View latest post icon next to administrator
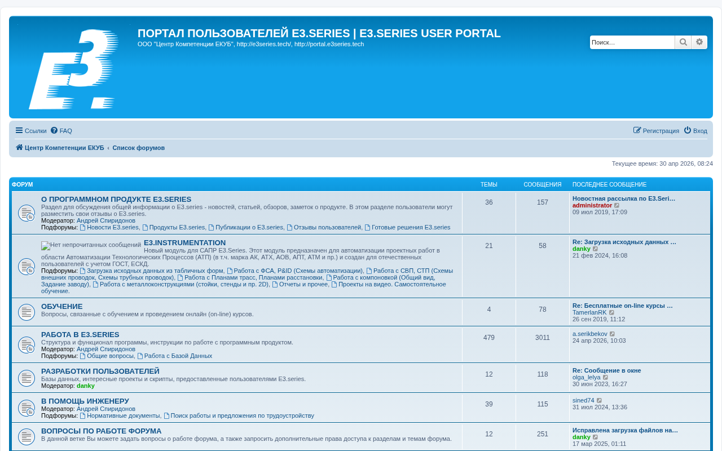 (x=617, y=206)
